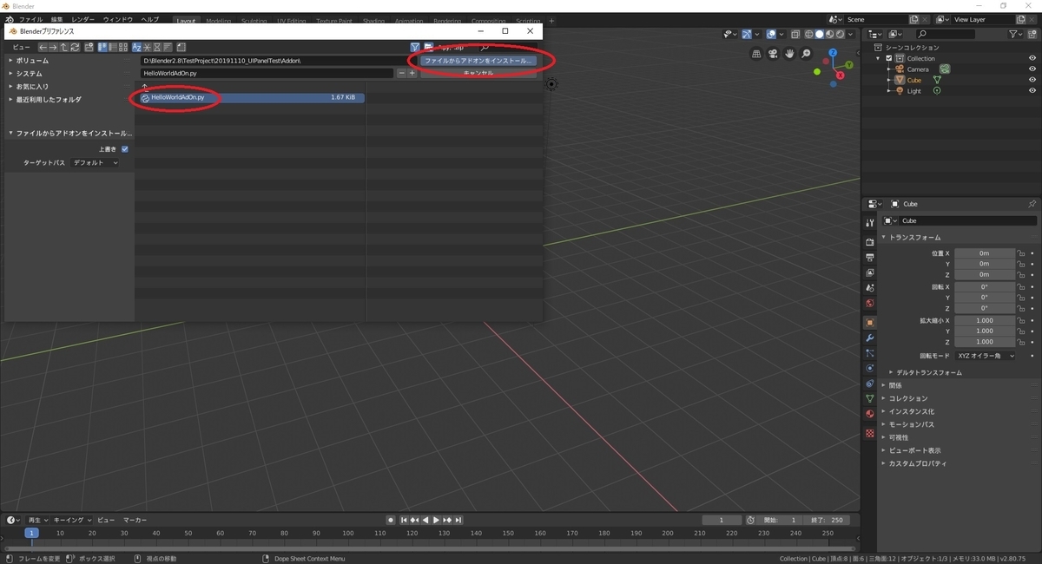The height and width of the screenshot is (564, 1042).
Task: Click the zoom view magnifier icon
Action: tap(806, 54)
